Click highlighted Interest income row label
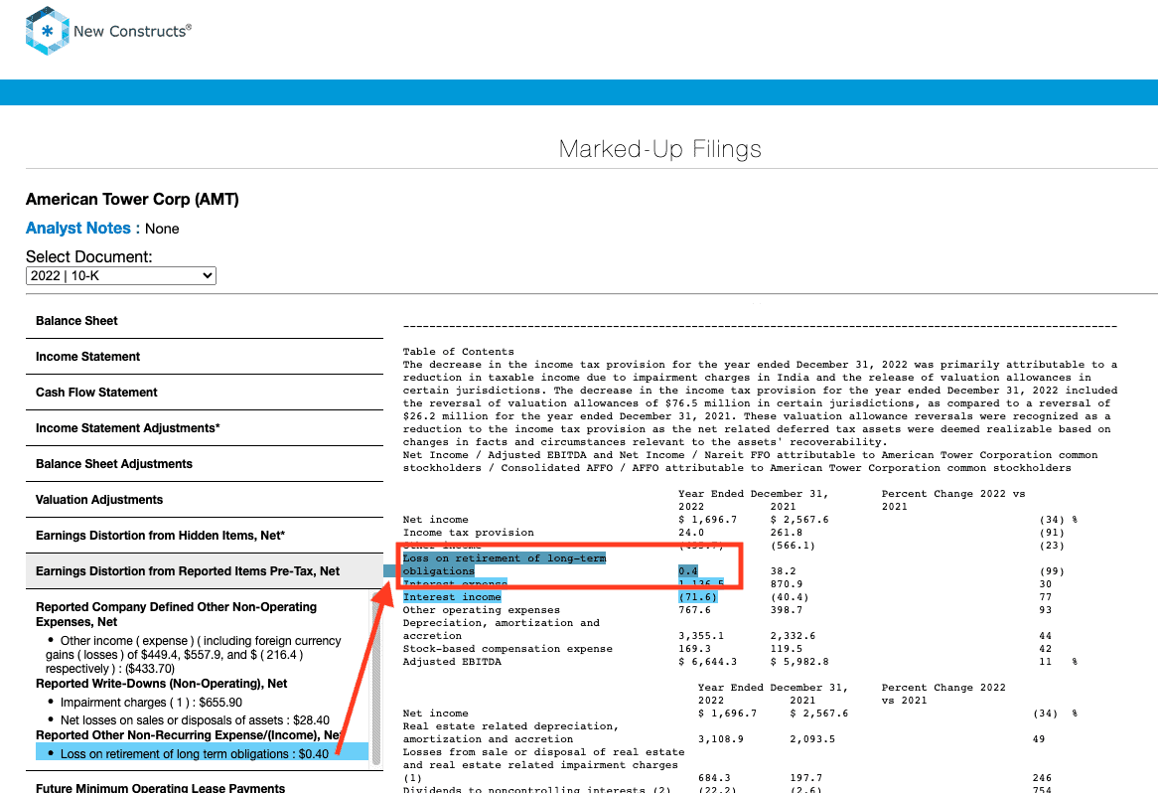The width and height of the screenshot is (1158, 793). point(452,597)
